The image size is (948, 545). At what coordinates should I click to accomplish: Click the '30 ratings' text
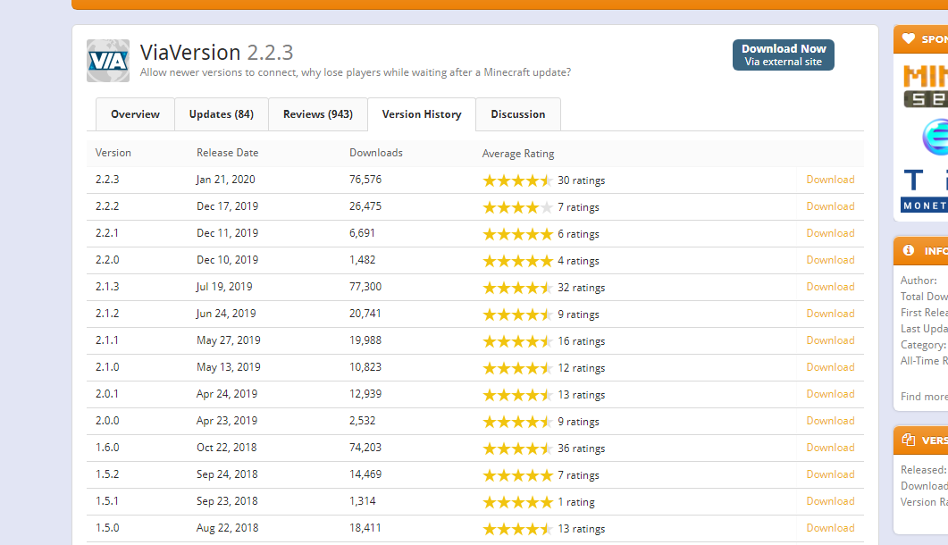click(x=581, y=180)
